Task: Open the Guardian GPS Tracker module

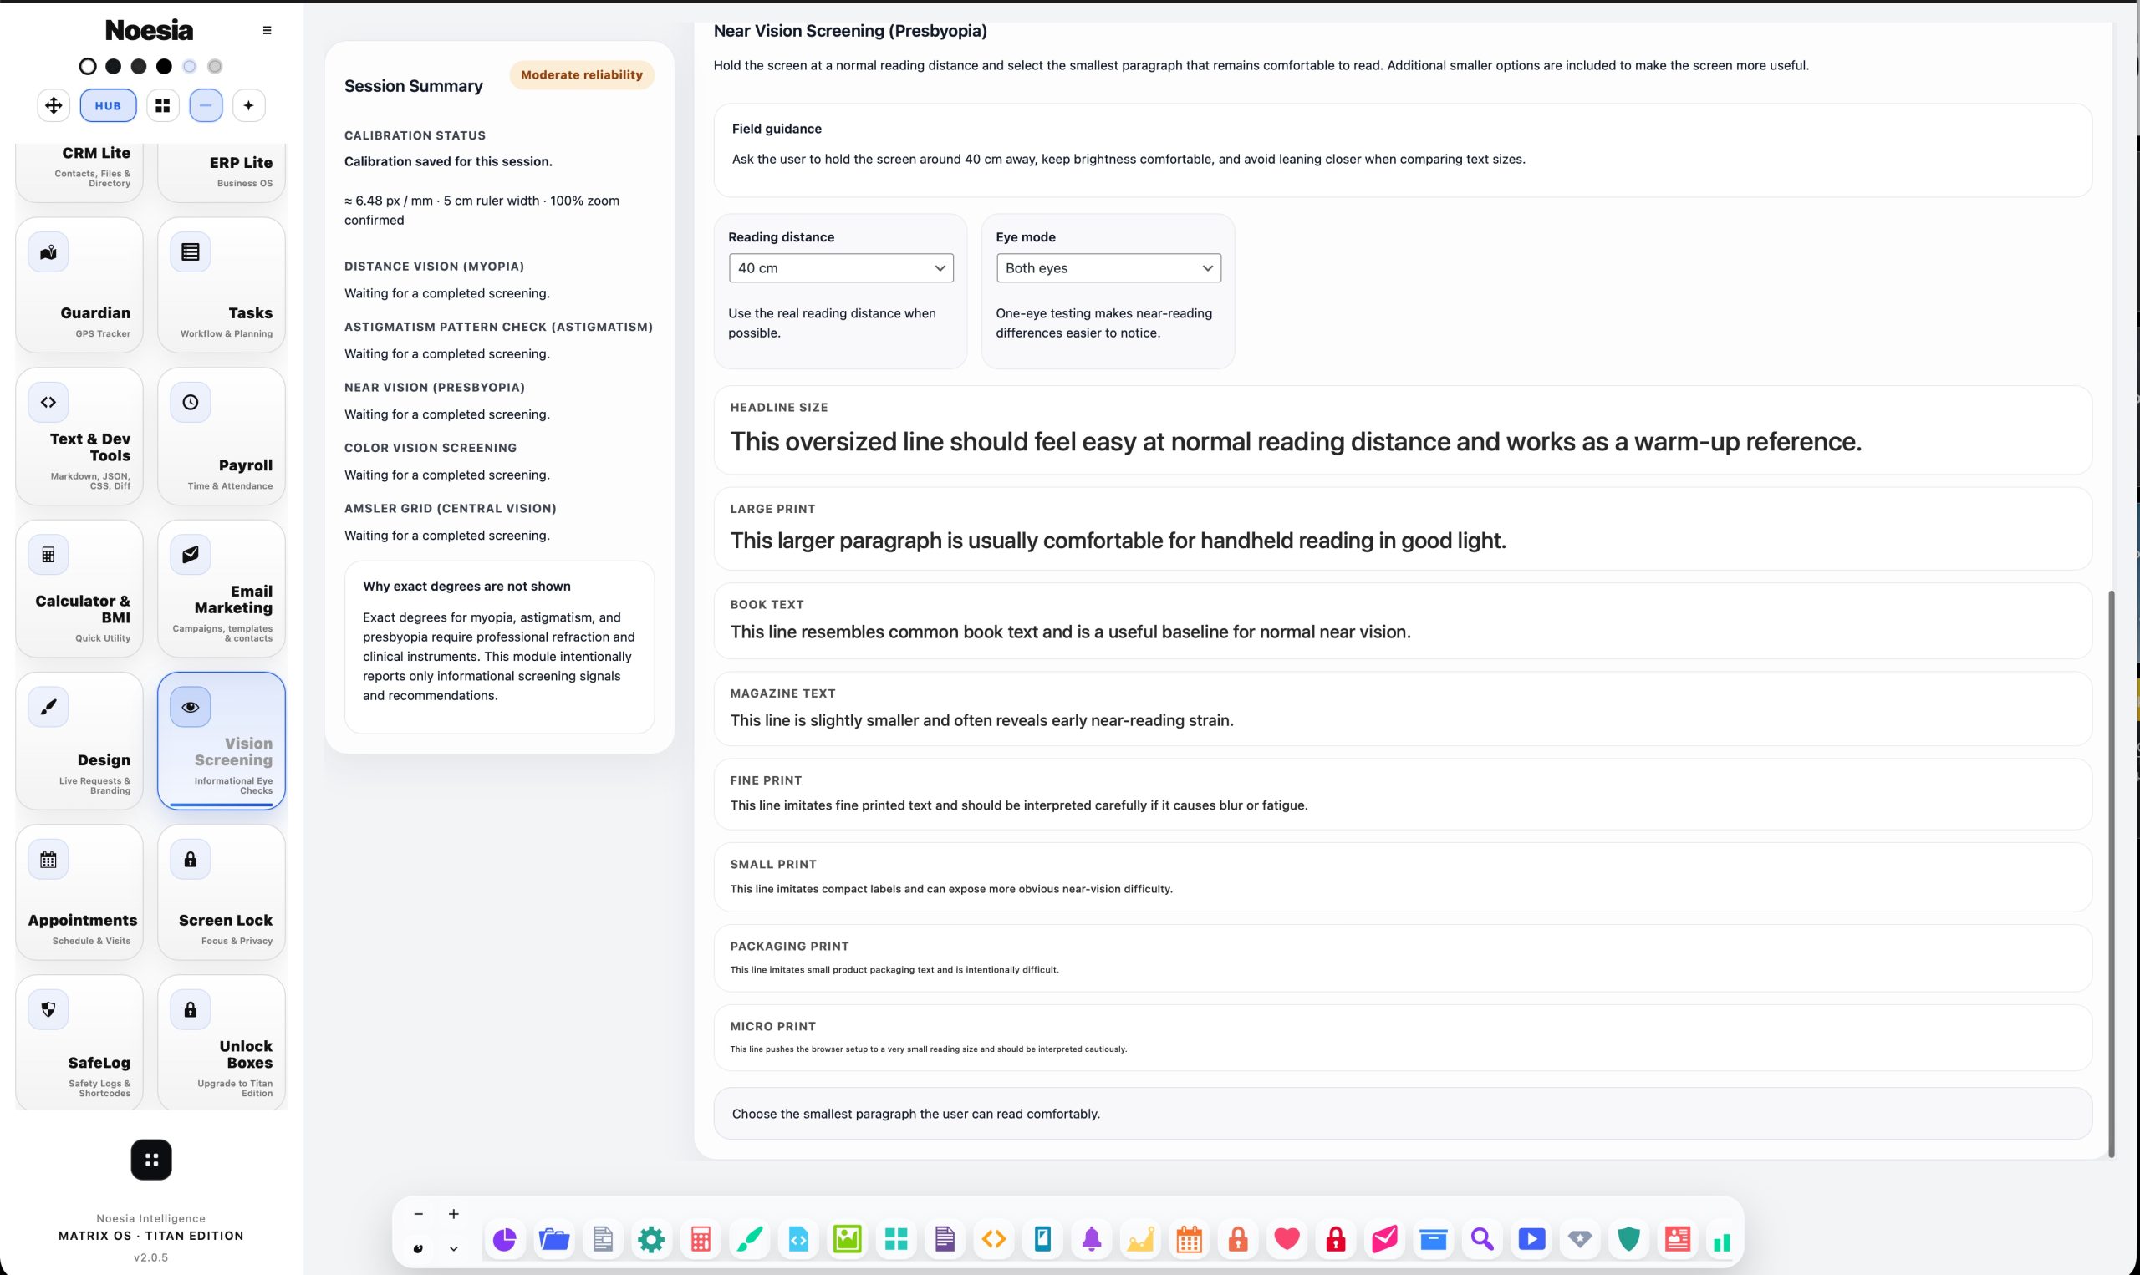Action: (79, 284)
